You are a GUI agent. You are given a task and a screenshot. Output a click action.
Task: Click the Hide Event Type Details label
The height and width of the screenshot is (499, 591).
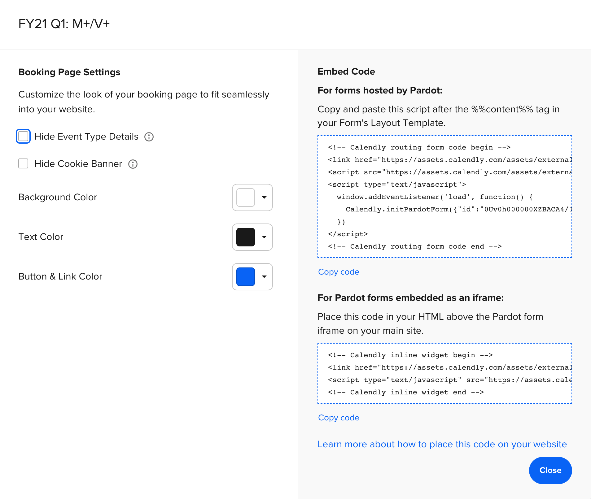pyautogui.click(x=86, y=137)
